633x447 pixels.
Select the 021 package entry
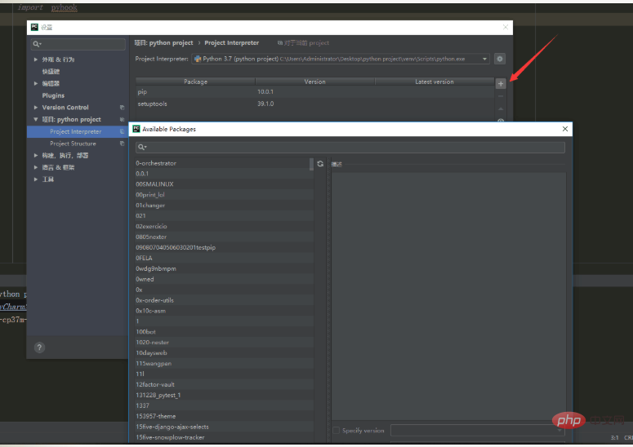coord(224,215)
